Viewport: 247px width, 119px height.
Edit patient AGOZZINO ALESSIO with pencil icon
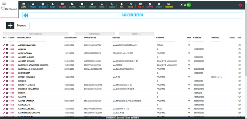[x=4, y=45]
